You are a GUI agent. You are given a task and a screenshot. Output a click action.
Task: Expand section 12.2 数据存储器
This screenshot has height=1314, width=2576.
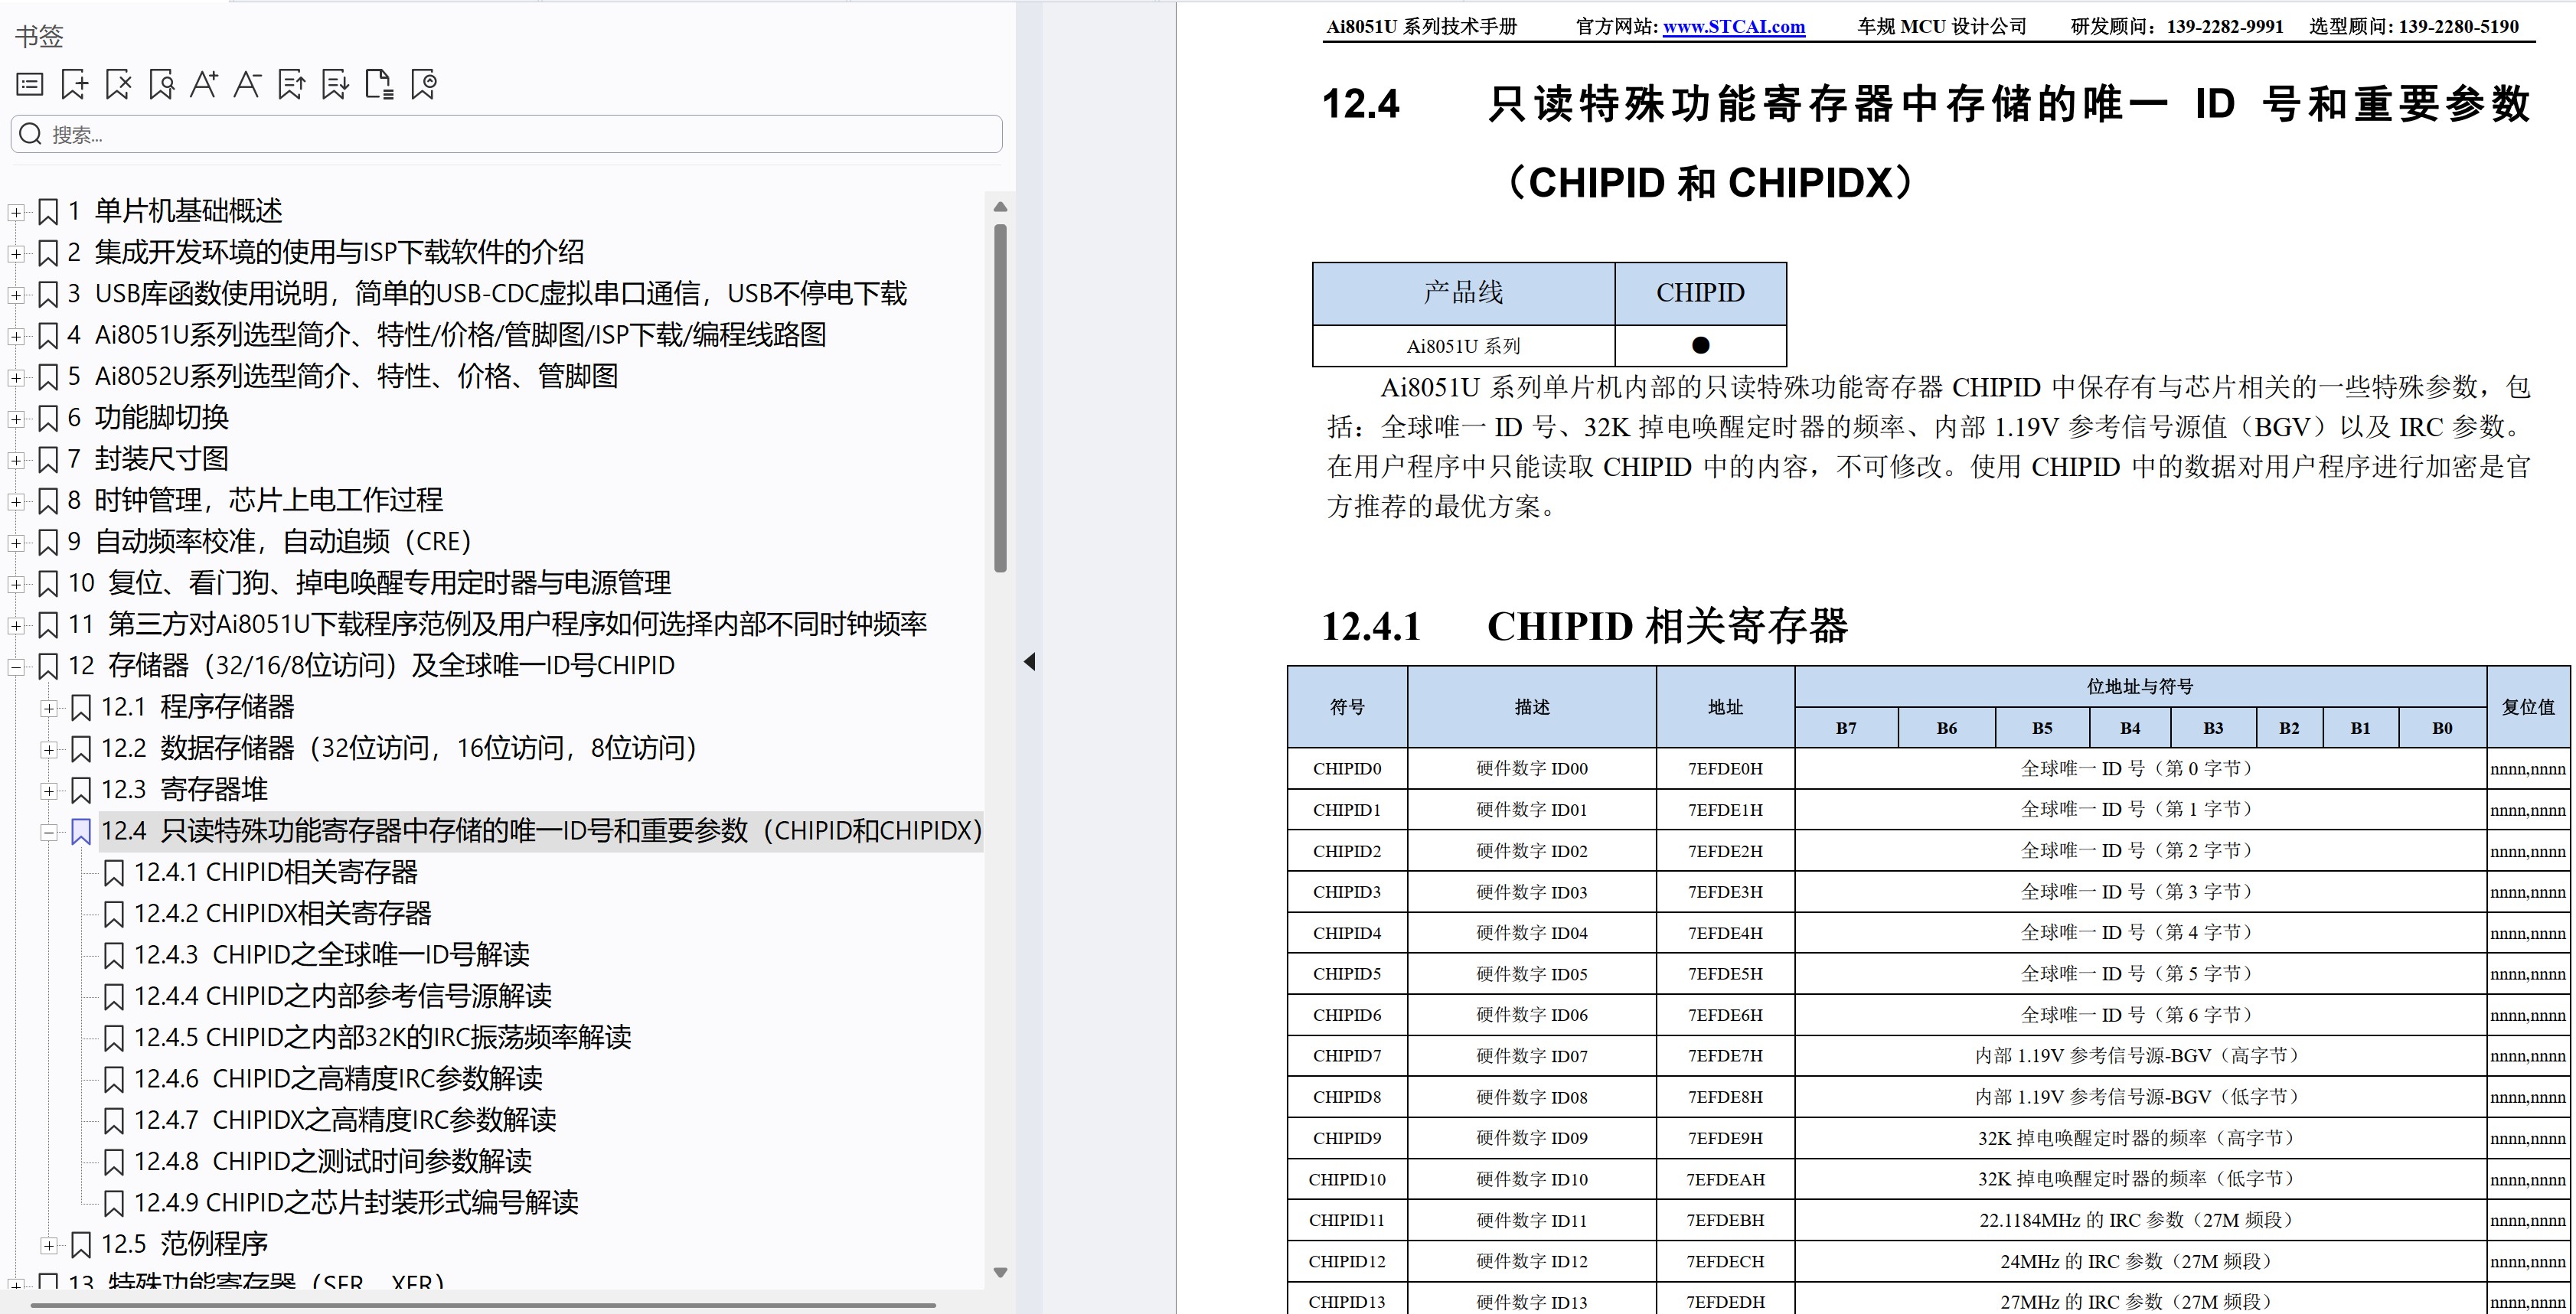(x=49, y=749)
